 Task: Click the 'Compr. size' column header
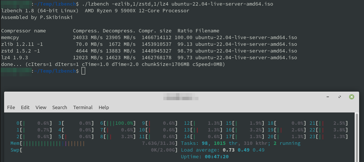(155, 31)
